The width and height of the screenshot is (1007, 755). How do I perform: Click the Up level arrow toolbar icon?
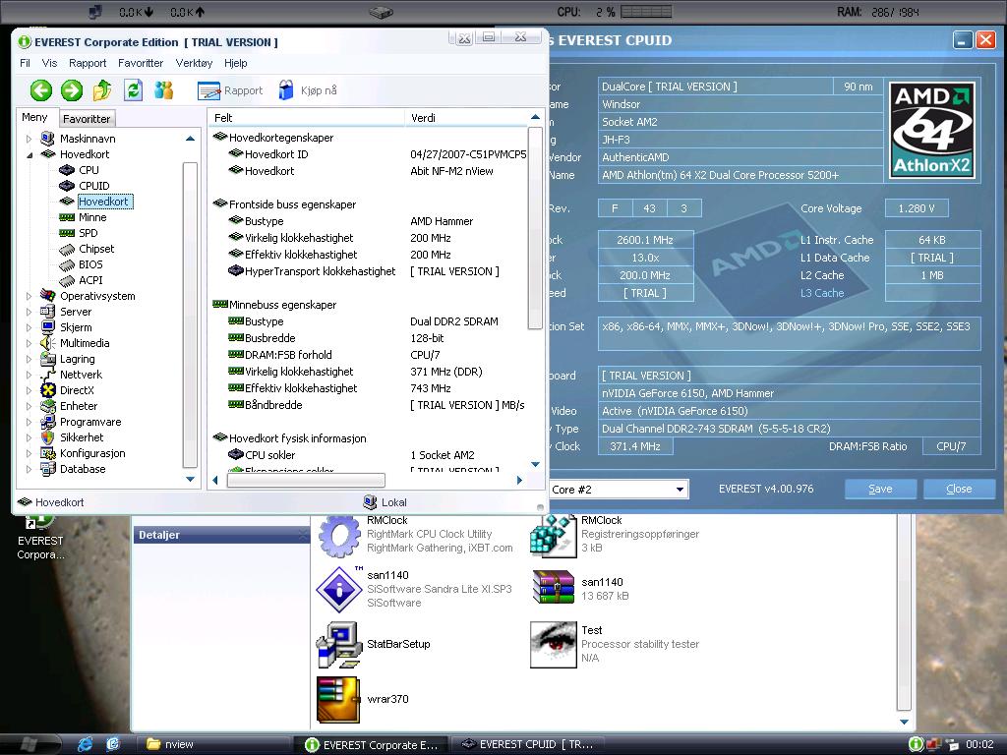[102, 90]
